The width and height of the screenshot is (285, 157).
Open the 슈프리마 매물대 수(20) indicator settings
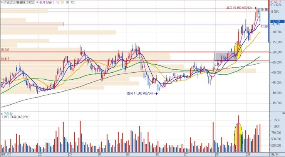pyautogui.click(x=19, y=2)
